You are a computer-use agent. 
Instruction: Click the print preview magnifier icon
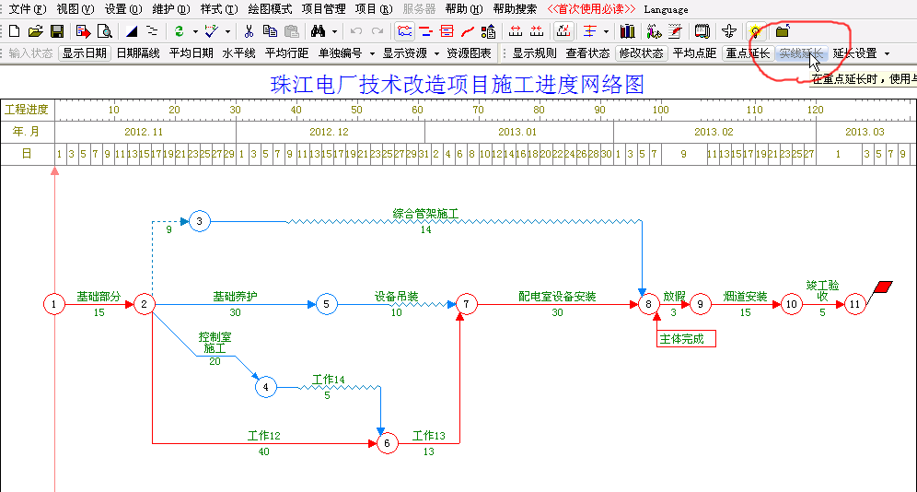tap(105, 31)
